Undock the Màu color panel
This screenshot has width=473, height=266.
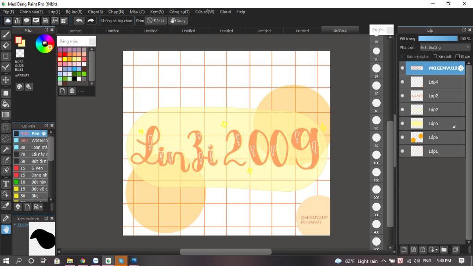tap(46, 30)
